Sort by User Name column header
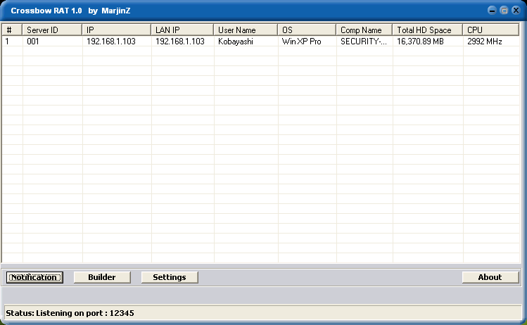Viewport: 527px width, 325px height. [x=246, y=30]
